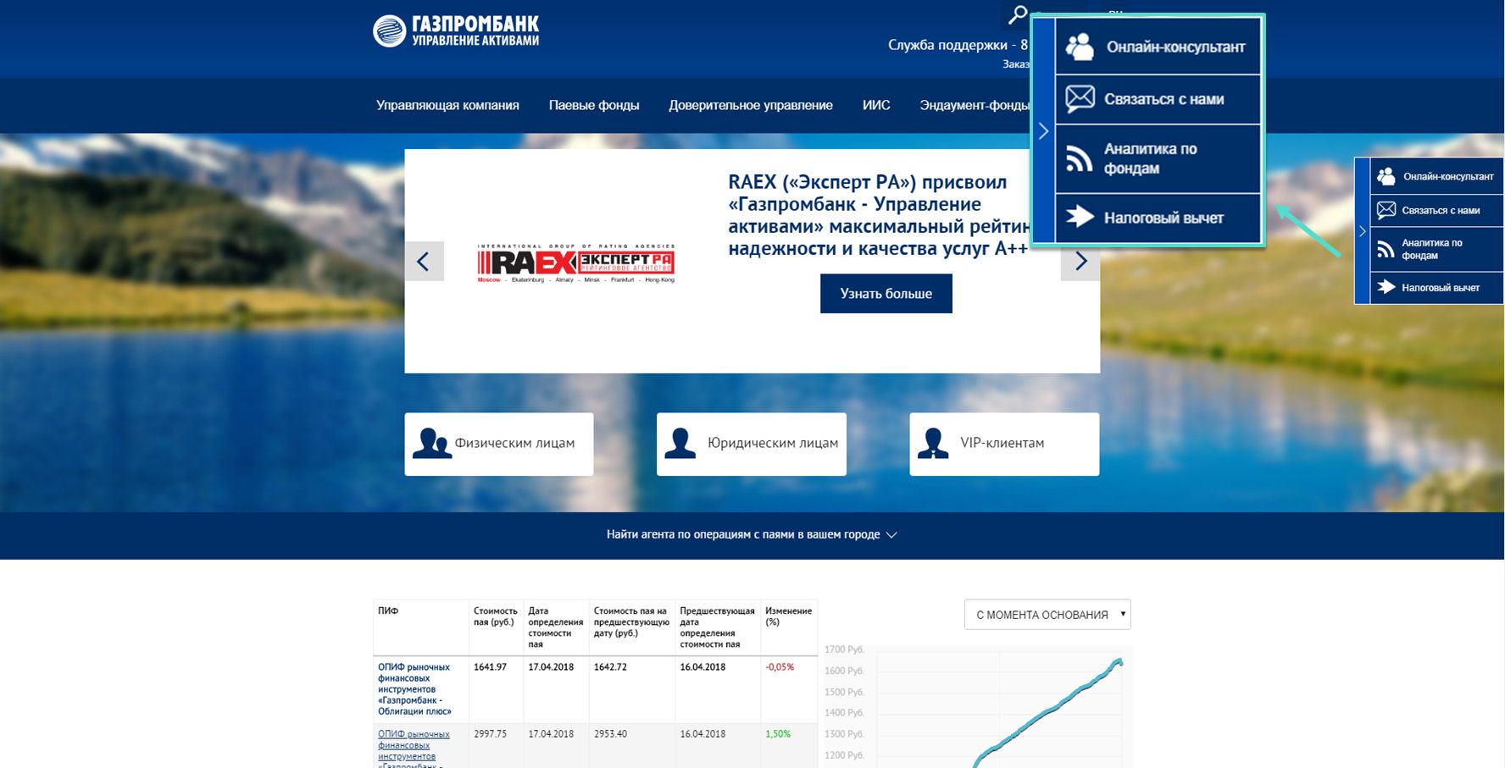The width and height of the screenshot is (1505, 768).
Task: Click the Узнать больше button
Action: coord(886,294)
